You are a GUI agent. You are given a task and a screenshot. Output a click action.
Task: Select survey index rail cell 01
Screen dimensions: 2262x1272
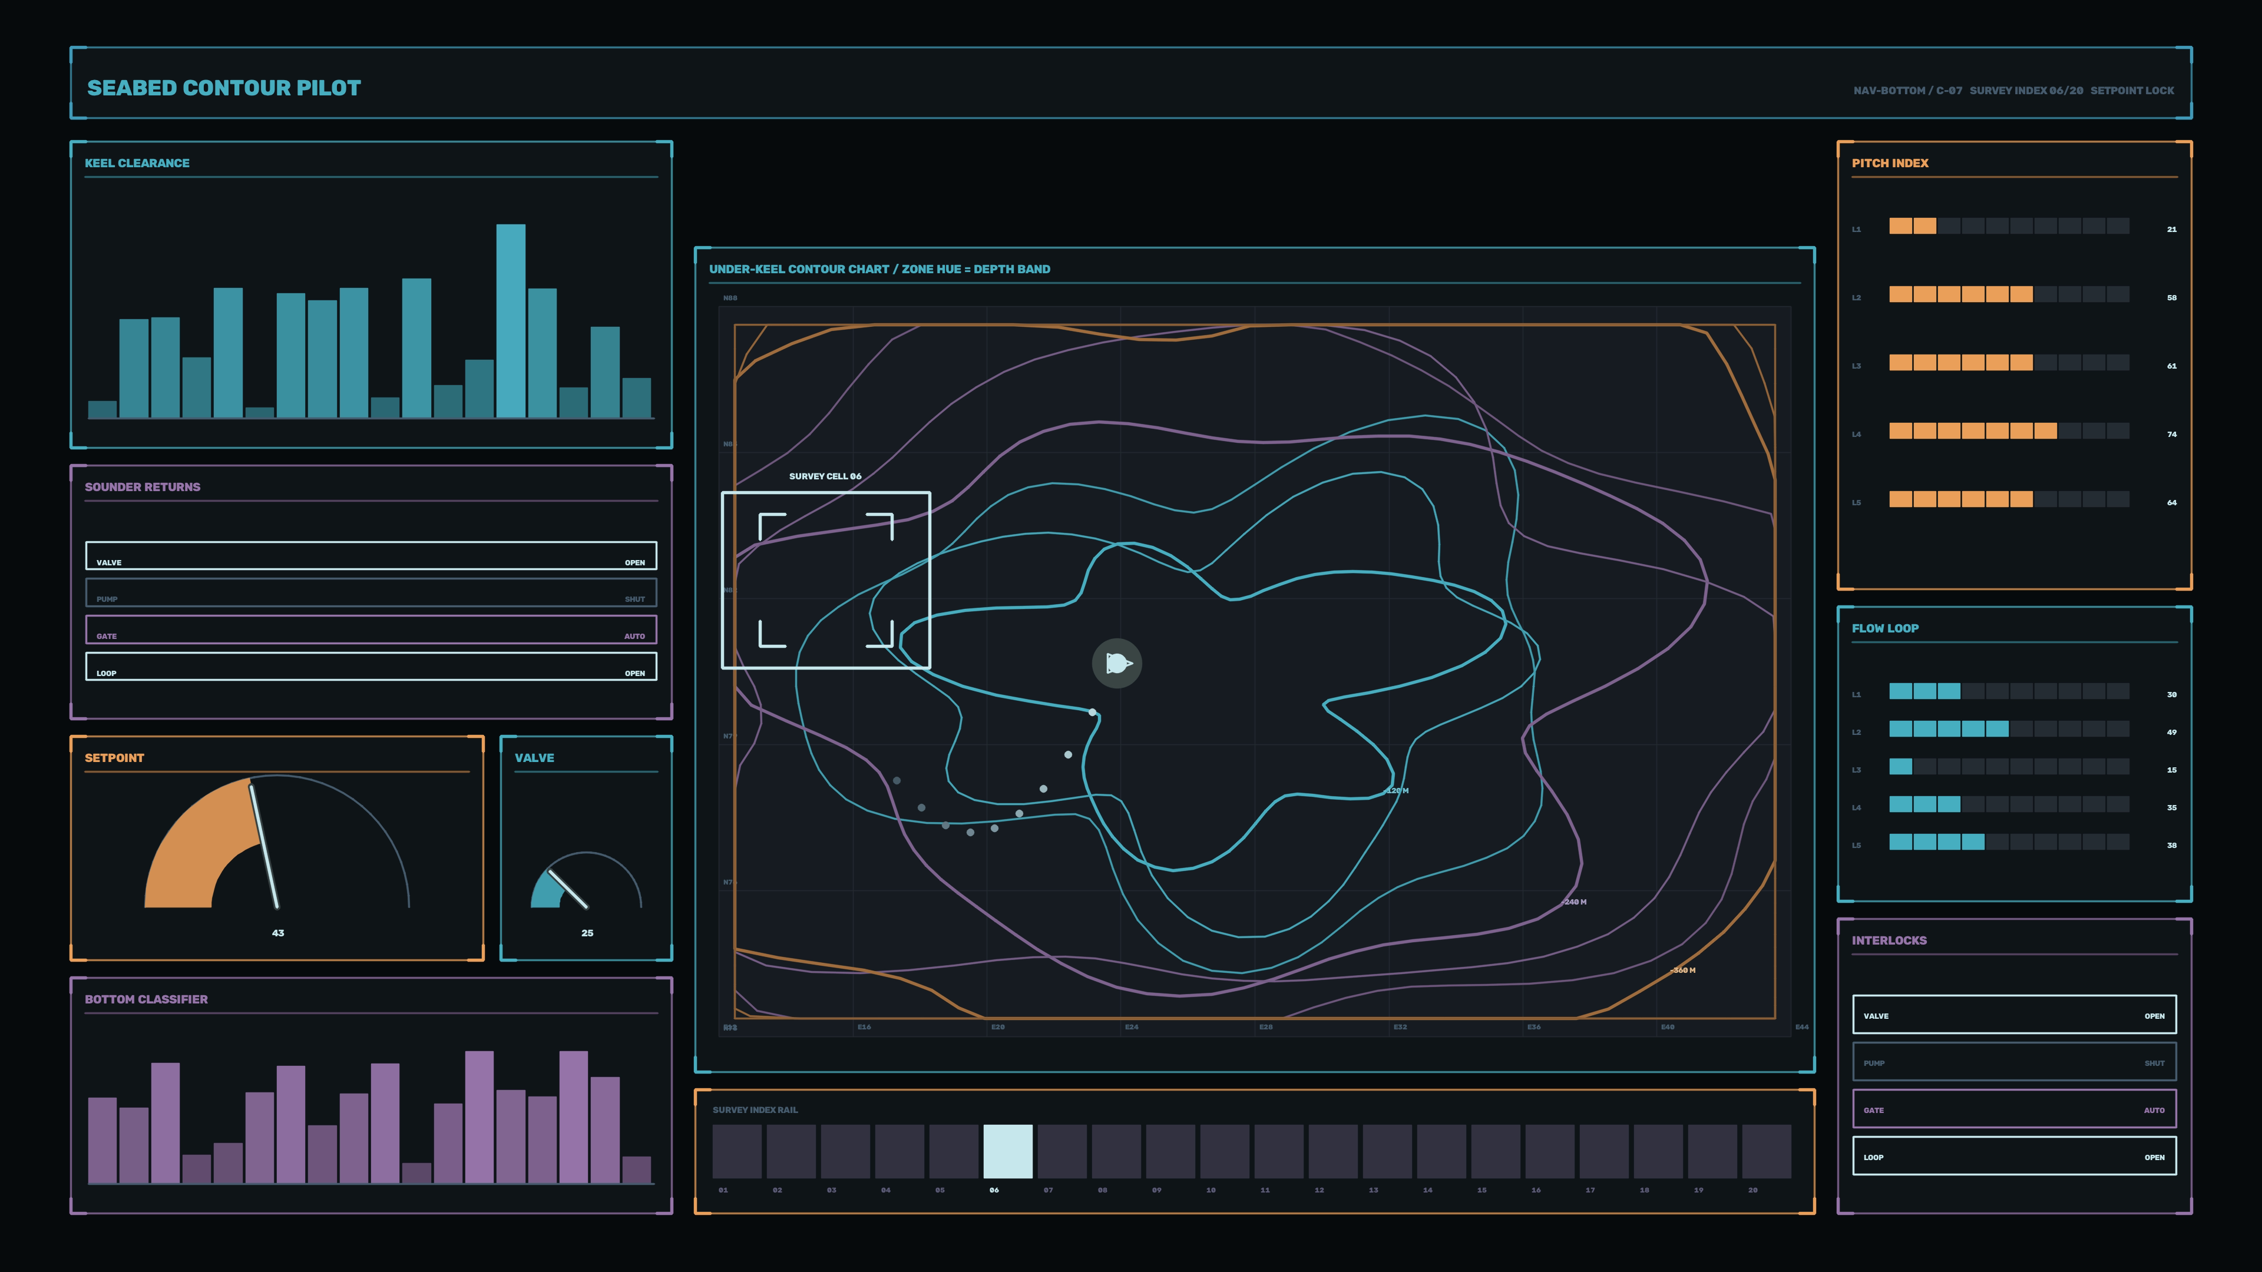pyautogui.click(x=737, y=1152)
